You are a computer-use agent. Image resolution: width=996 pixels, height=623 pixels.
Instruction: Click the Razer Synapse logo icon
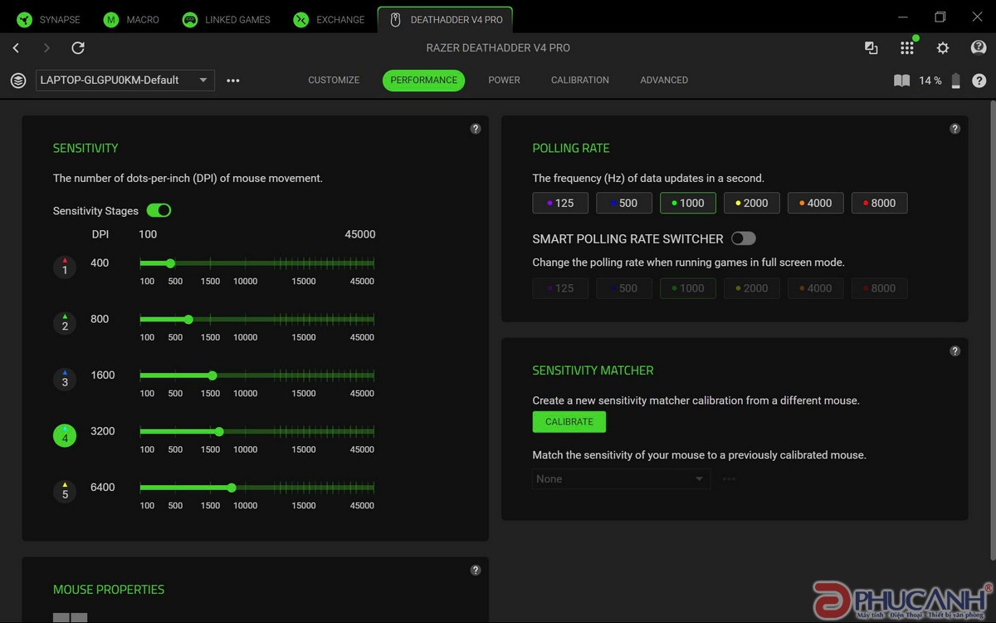24,19
